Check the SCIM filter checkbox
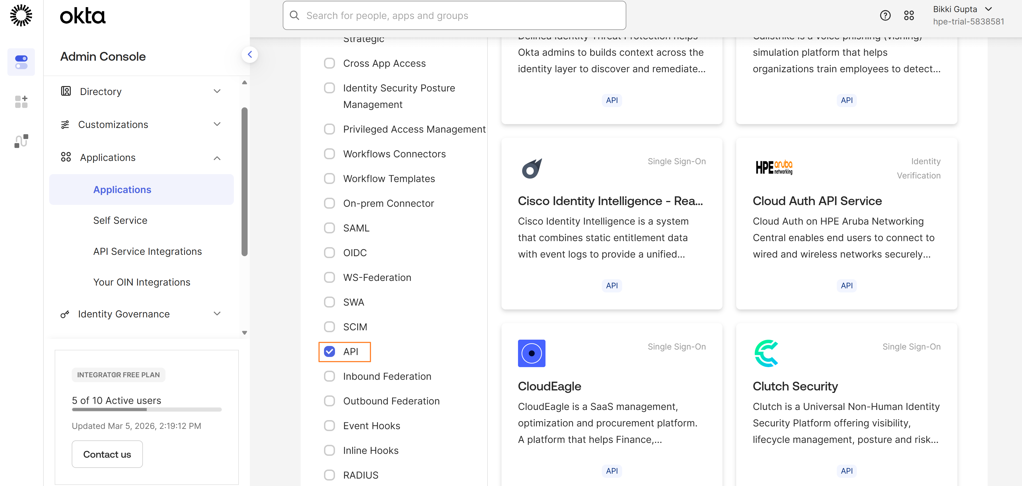1022x486 pixels. pos(329,327)
